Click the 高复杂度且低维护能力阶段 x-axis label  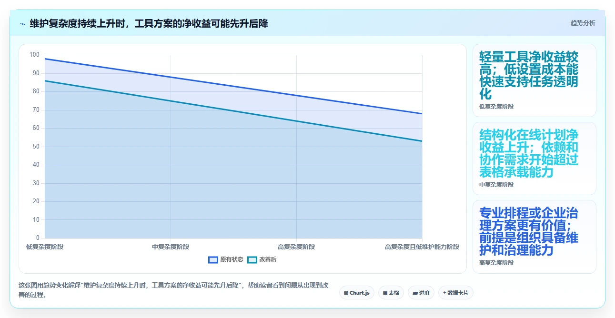(x=422, y=247)
